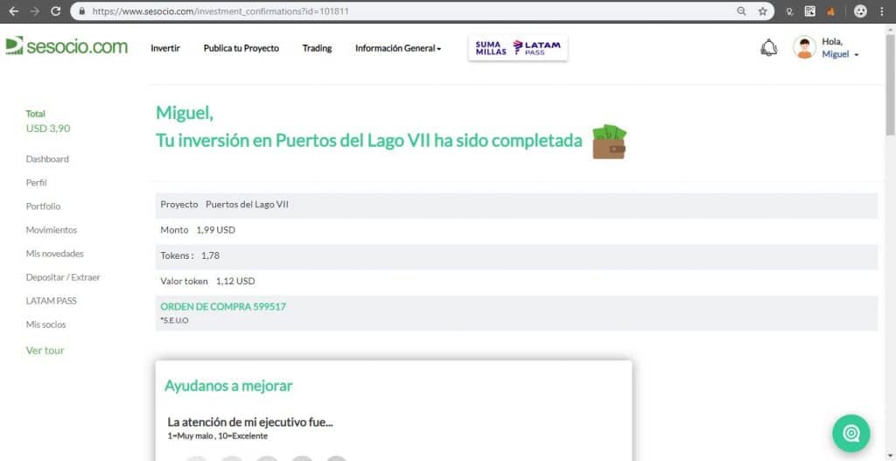Click the Valor token 1,12 USD row

pyautogui.click(x=516, y=282)
